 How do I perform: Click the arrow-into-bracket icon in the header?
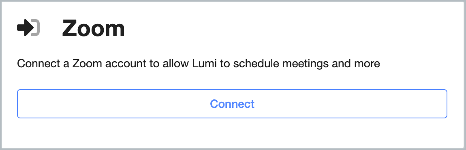coord(28,28)
